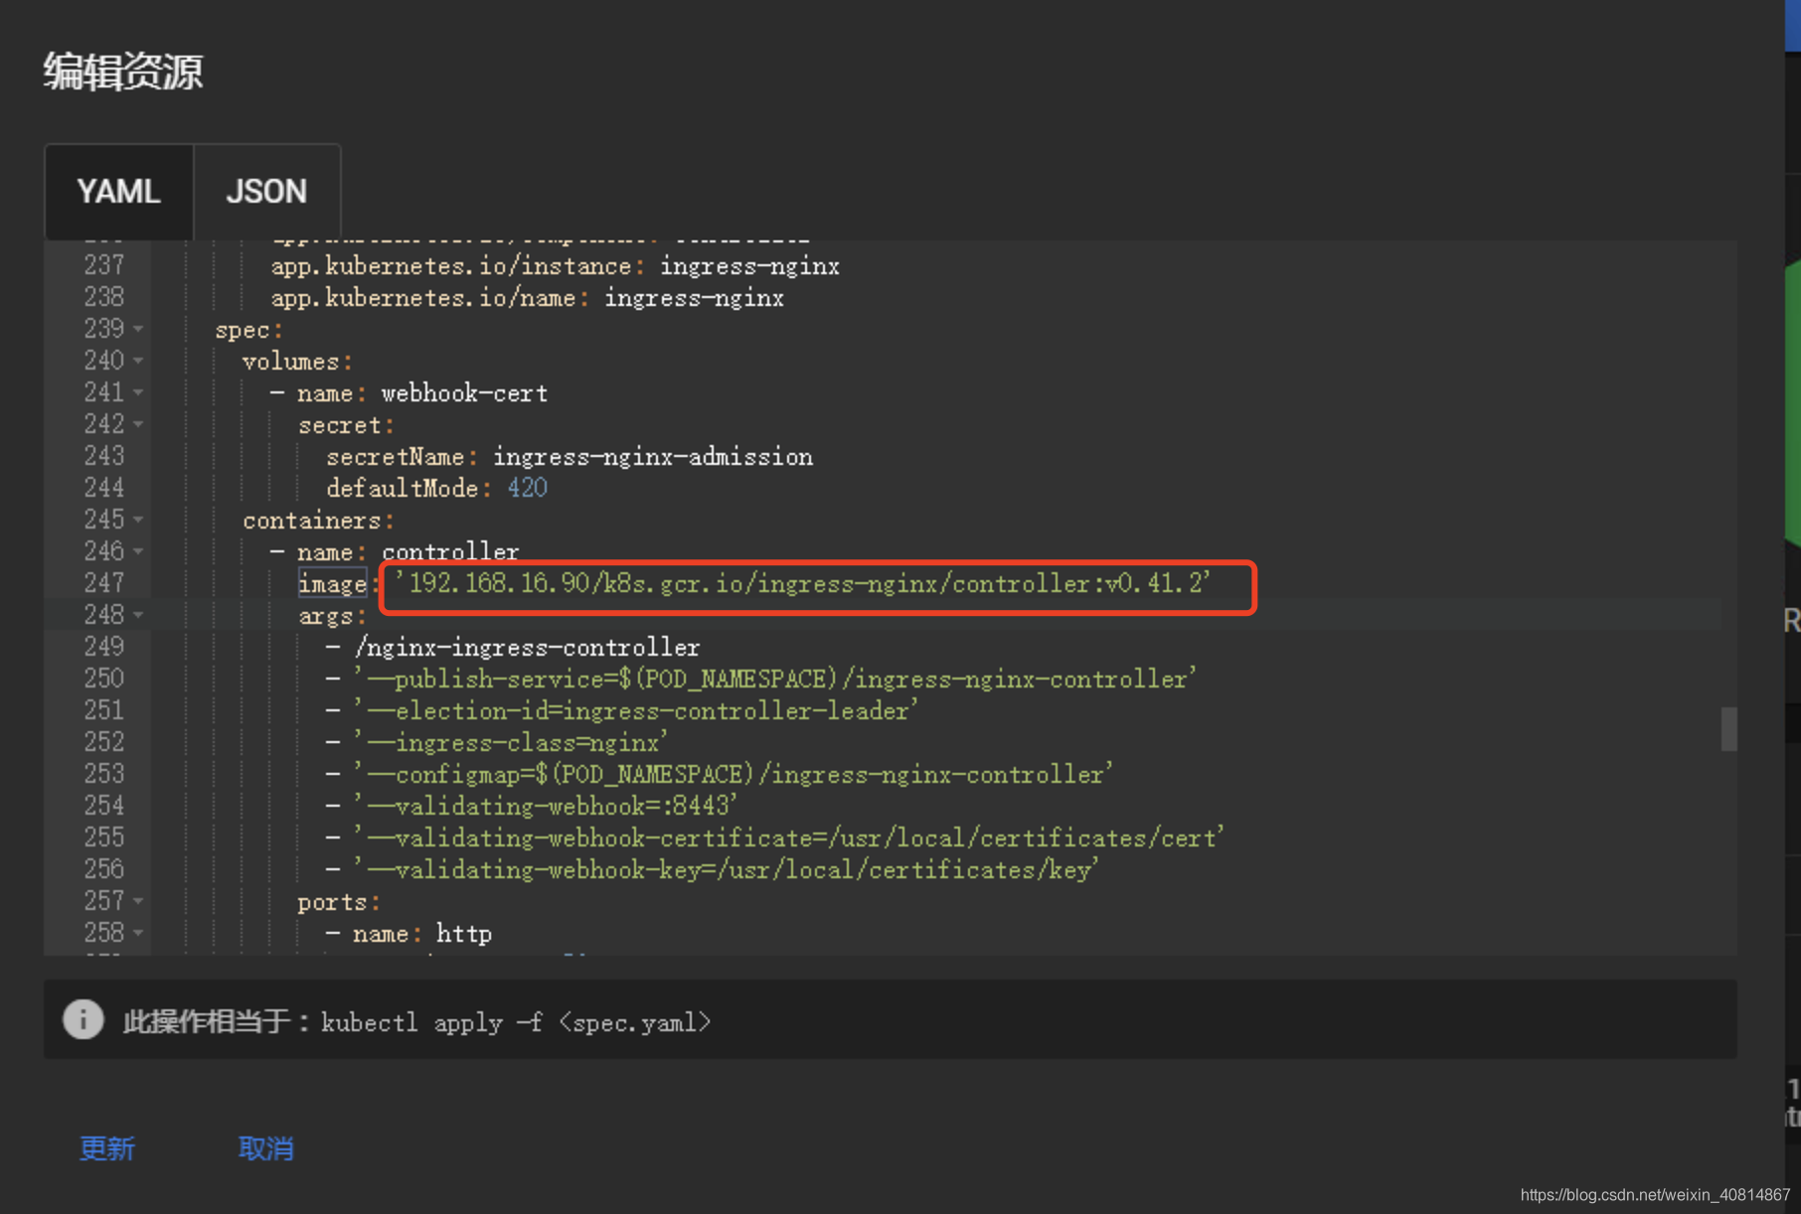Click 'name: webhook-cert' on line 241
This screenshot has height=1214, width=1801.
tap(422, 392)
